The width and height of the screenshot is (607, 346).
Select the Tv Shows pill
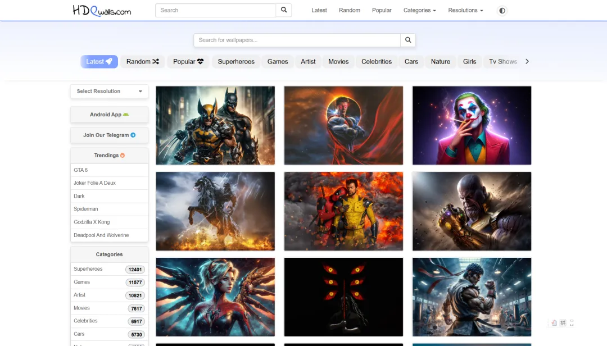(x=503, y=62)
